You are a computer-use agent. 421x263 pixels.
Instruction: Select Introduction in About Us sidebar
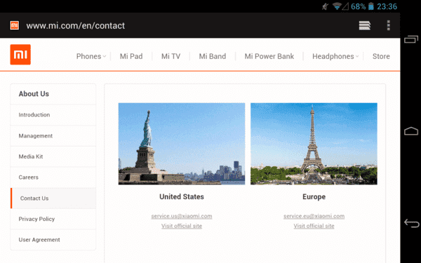pos(53,115)
